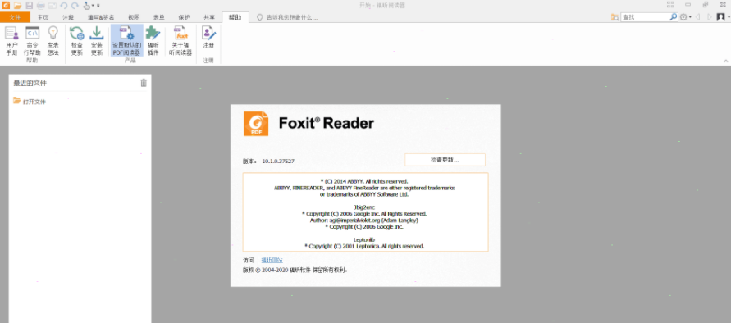Switch to the 主页 home tab

tap(43, 18)
